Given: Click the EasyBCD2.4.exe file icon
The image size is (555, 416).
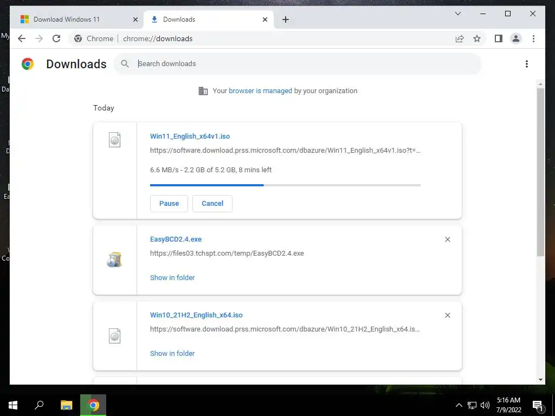Looking at the screenshot, I should (x=114, y=259).
